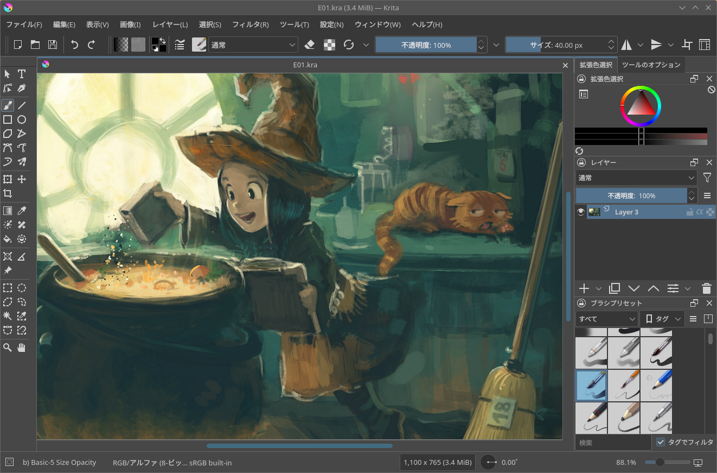This screenshot has height=473, width=717.
Task: Open the brush settings editor
Action: click(180, 45)
